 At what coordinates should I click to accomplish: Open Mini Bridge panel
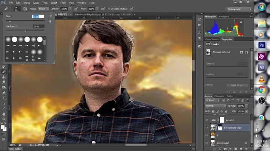point(15,149)
